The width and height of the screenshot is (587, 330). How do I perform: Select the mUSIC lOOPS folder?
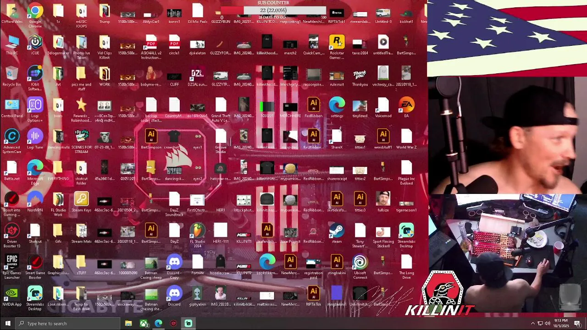click(81, 15)
